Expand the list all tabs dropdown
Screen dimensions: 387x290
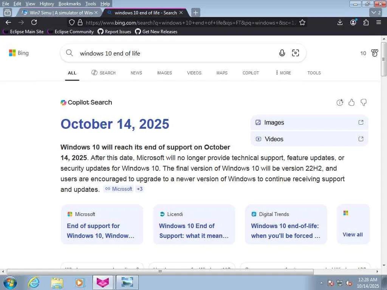(x=376, y=12)
